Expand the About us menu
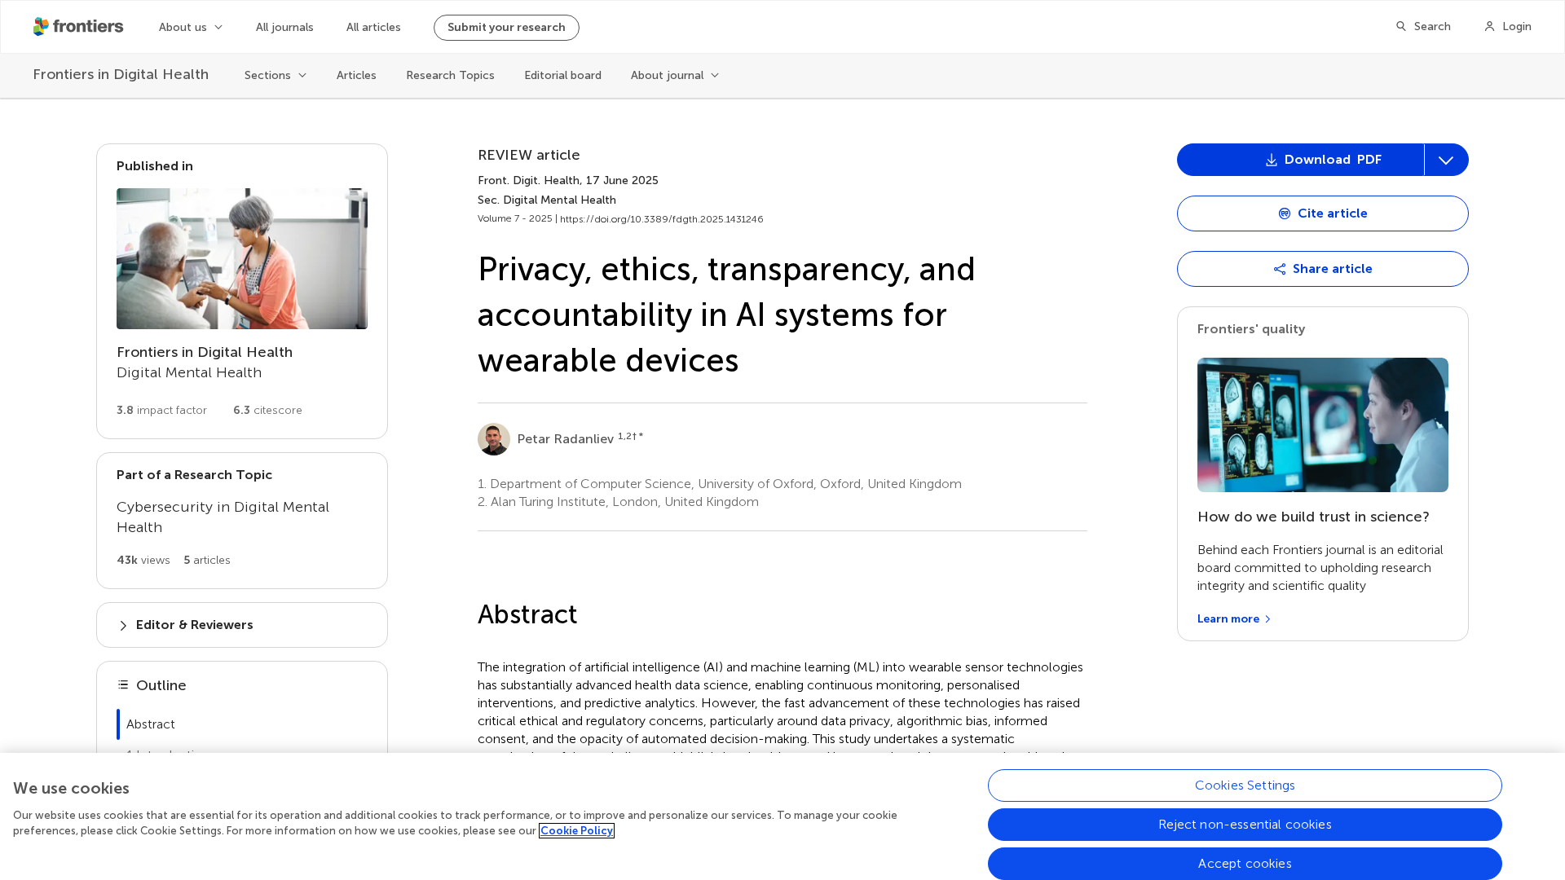 [x=190, y=27]
